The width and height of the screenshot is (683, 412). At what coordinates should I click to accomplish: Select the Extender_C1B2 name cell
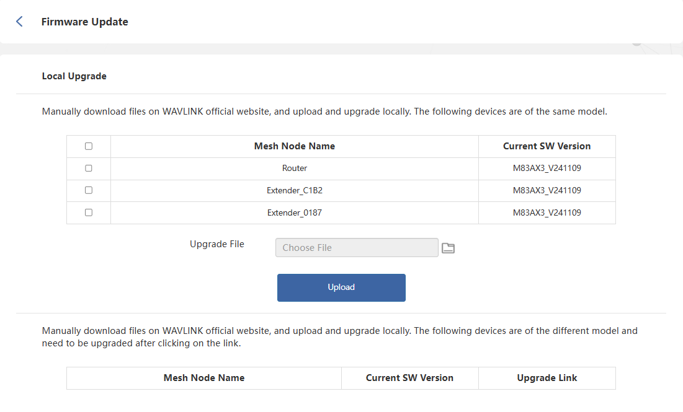(x=295, y=190)
